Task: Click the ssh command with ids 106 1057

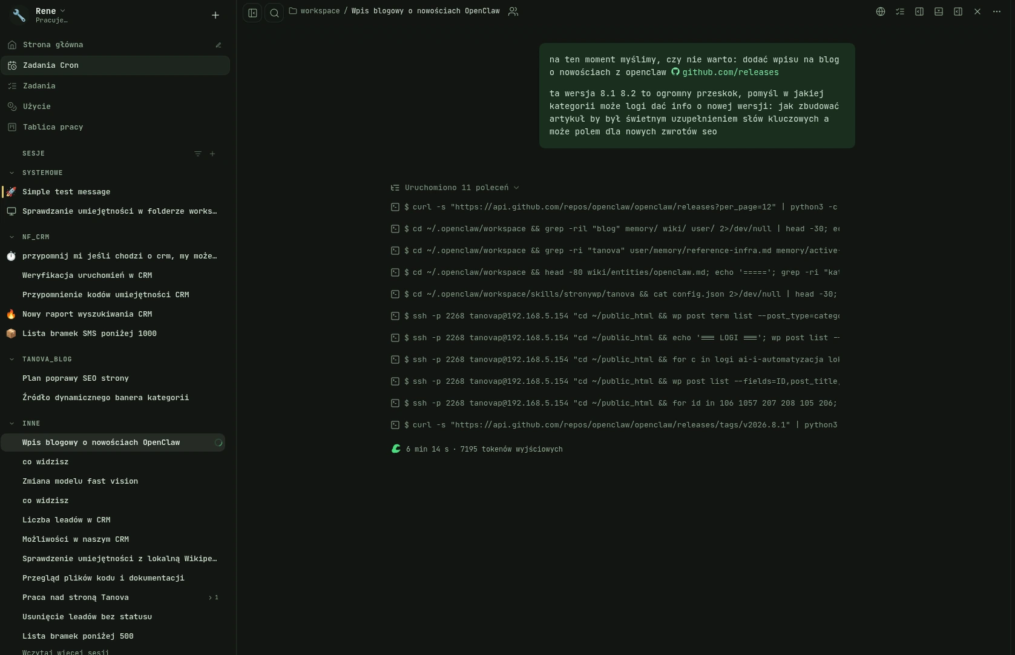Action: (615, 403)
